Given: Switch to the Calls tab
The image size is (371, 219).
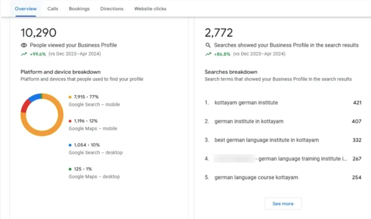Looking at the screenshot, I should [x=53, y=9].
